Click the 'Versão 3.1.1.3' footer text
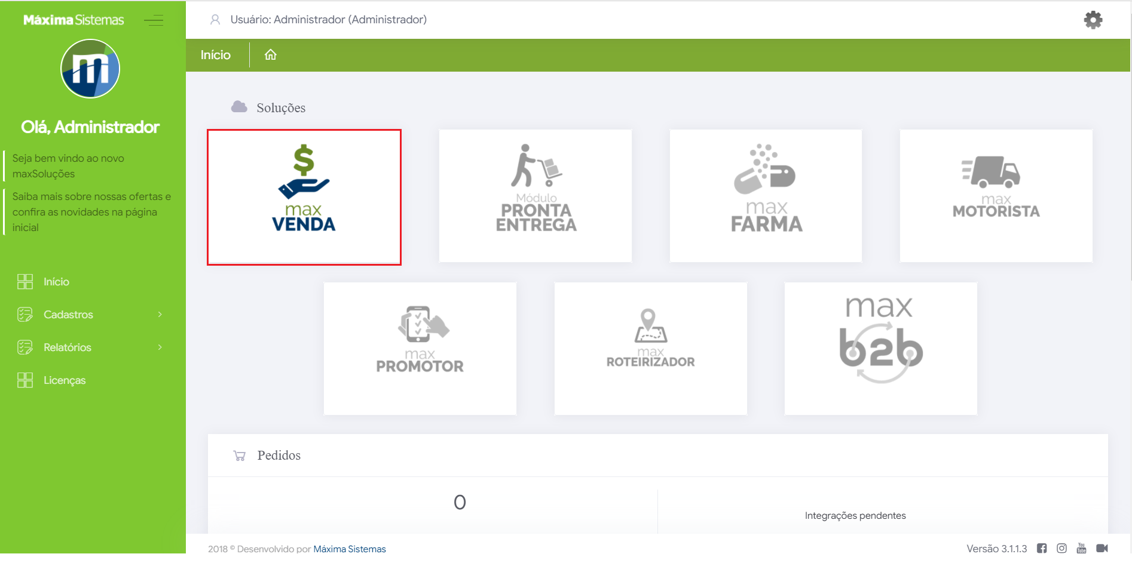The image size is (1132, 563). (996, 549)
